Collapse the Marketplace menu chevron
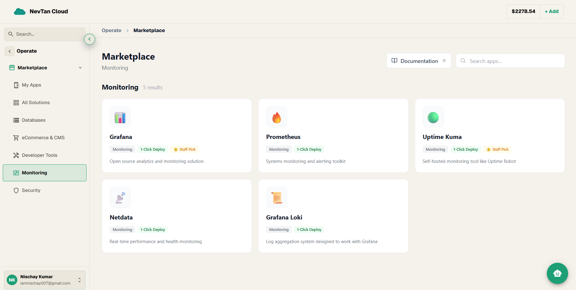576x290 pixels. click(x=80, y=68)
